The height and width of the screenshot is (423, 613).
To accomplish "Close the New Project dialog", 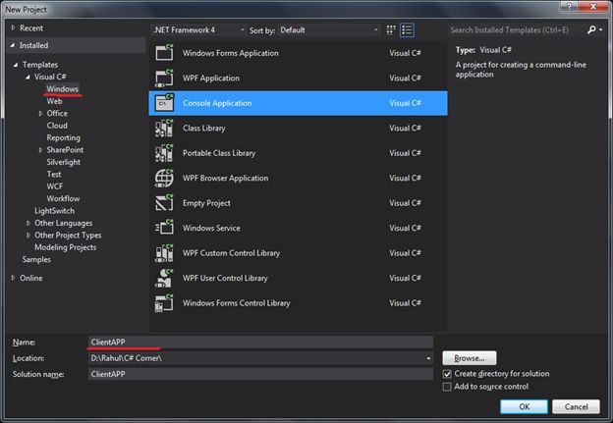I will click(x=593, y=6).
